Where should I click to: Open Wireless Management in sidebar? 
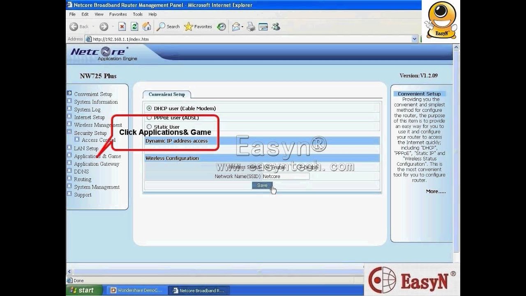point(98,125)
